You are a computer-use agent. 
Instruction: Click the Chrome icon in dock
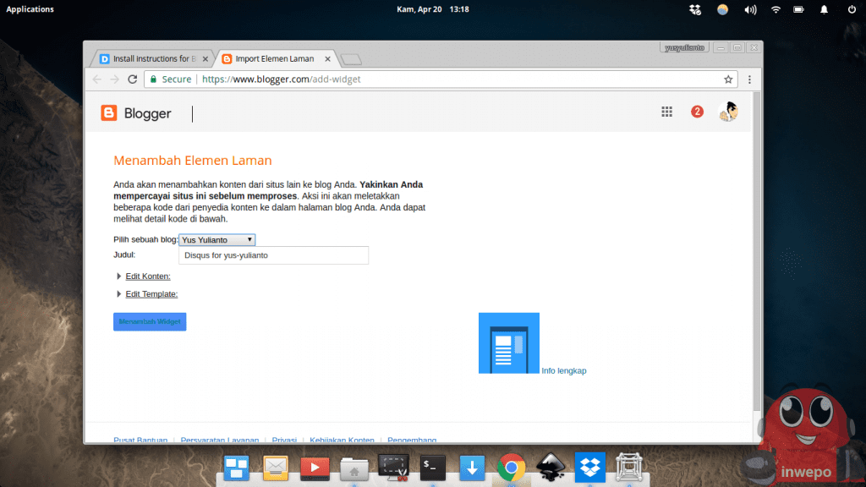511,468
